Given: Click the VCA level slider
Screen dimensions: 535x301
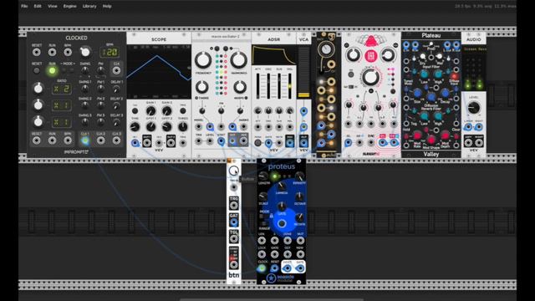Looking at the screenshot, I should point(303,73).
